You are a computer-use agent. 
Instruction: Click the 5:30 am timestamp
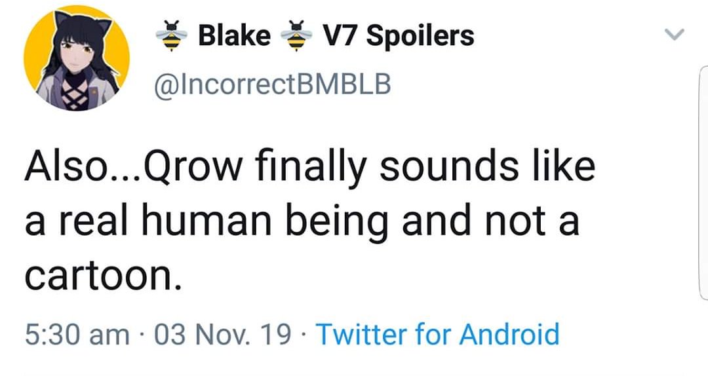[77, 335]
